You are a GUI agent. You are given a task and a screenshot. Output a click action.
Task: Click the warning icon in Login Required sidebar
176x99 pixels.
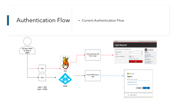[146, 50]
